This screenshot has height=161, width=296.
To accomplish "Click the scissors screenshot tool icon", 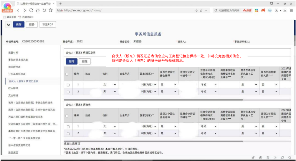I will [x=276, y=10].
